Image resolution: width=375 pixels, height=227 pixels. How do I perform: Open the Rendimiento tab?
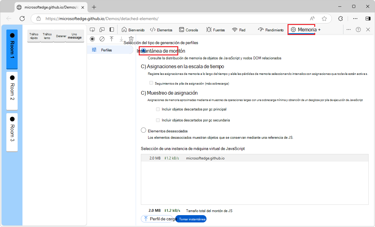click(x=271, y=30)
